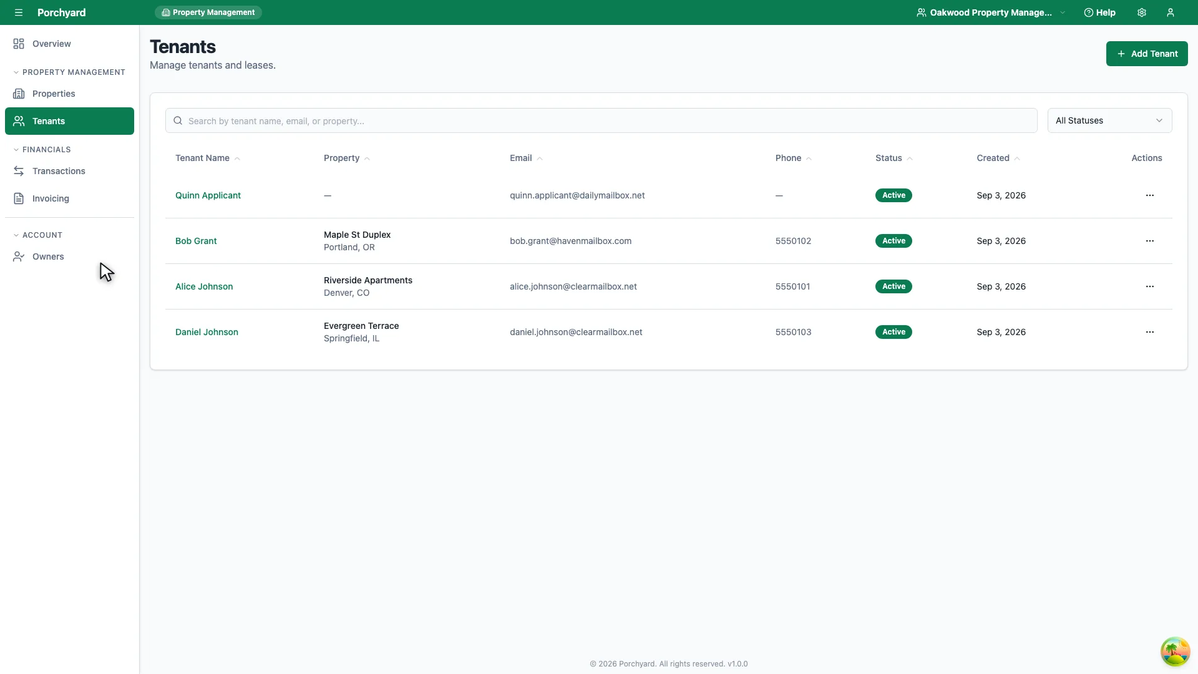
Task: Sort by Property column arrow
Action: [x=367, y=159]
